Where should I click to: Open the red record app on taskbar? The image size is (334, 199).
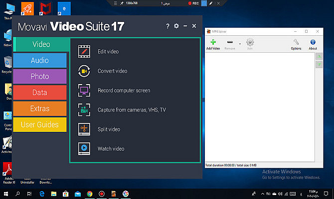tap(102, 194)
